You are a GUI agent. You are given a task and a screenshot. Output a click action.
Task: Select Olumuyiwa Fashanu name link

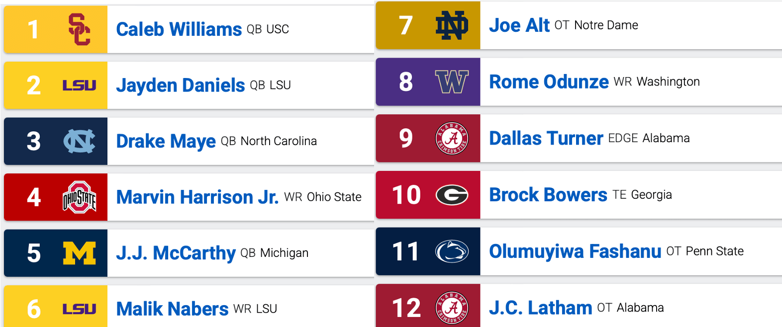pyautogui.click(x=575, y=251)
